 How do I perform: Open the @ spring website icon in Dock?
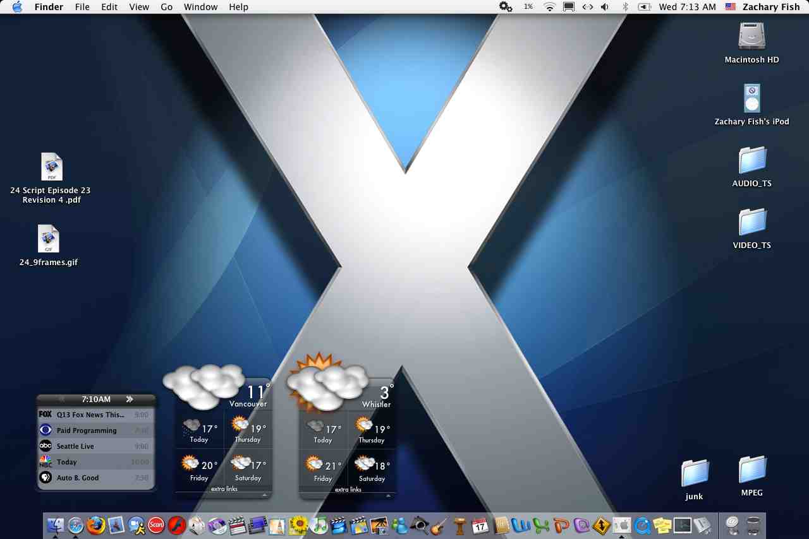click(732, 524)
